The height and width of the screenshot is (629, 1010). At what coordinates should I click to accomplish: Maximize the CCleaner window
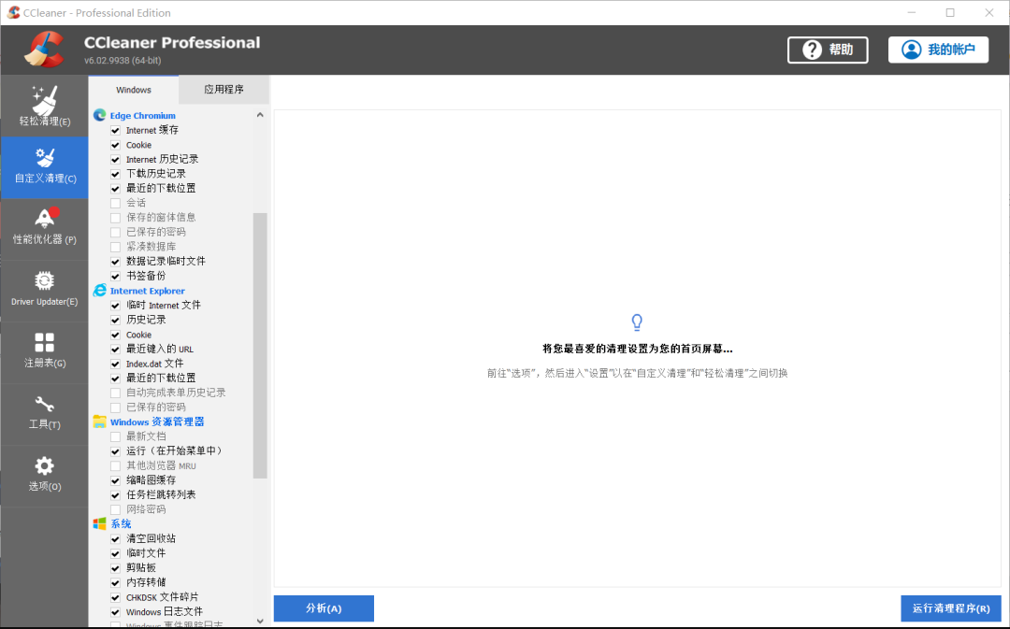(x=950, y=13)
